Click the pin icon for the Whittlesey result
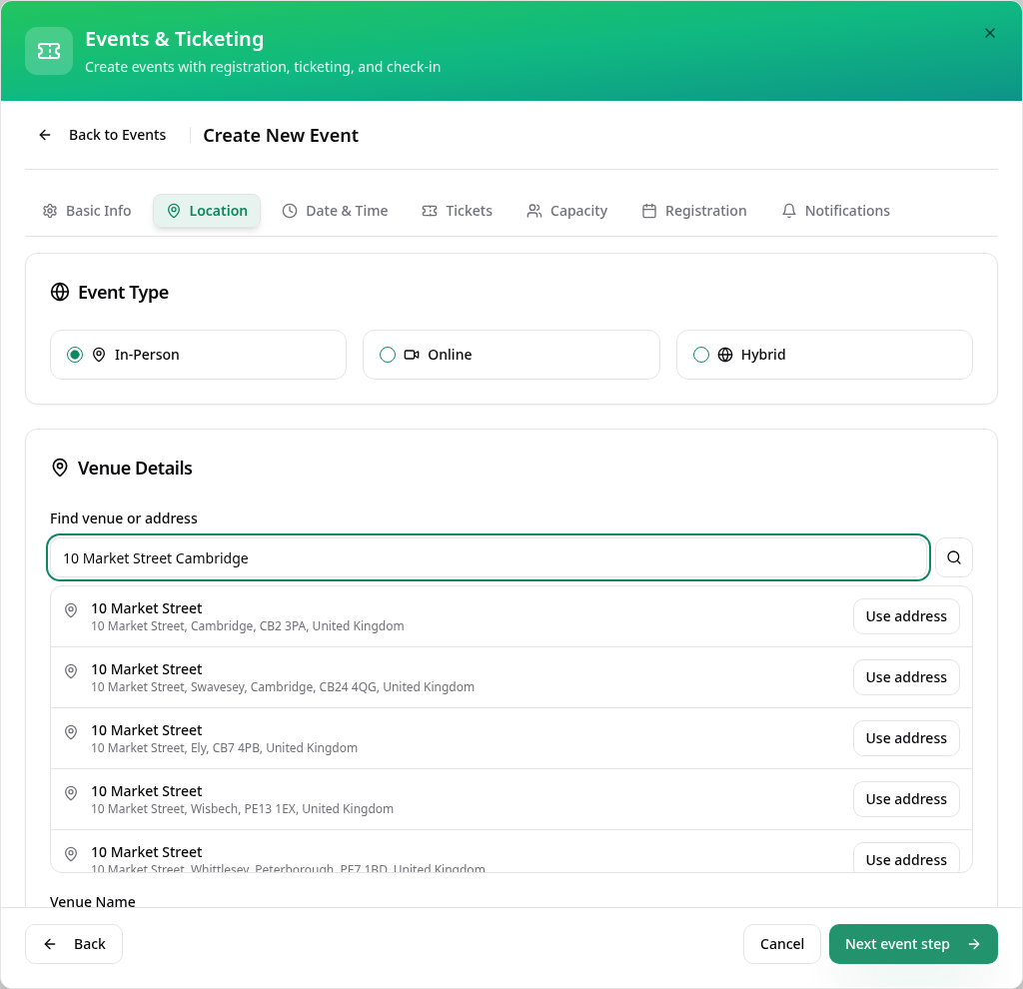Screen dimensions: 1023x989 pyautogui.click(x=71, y=853)
